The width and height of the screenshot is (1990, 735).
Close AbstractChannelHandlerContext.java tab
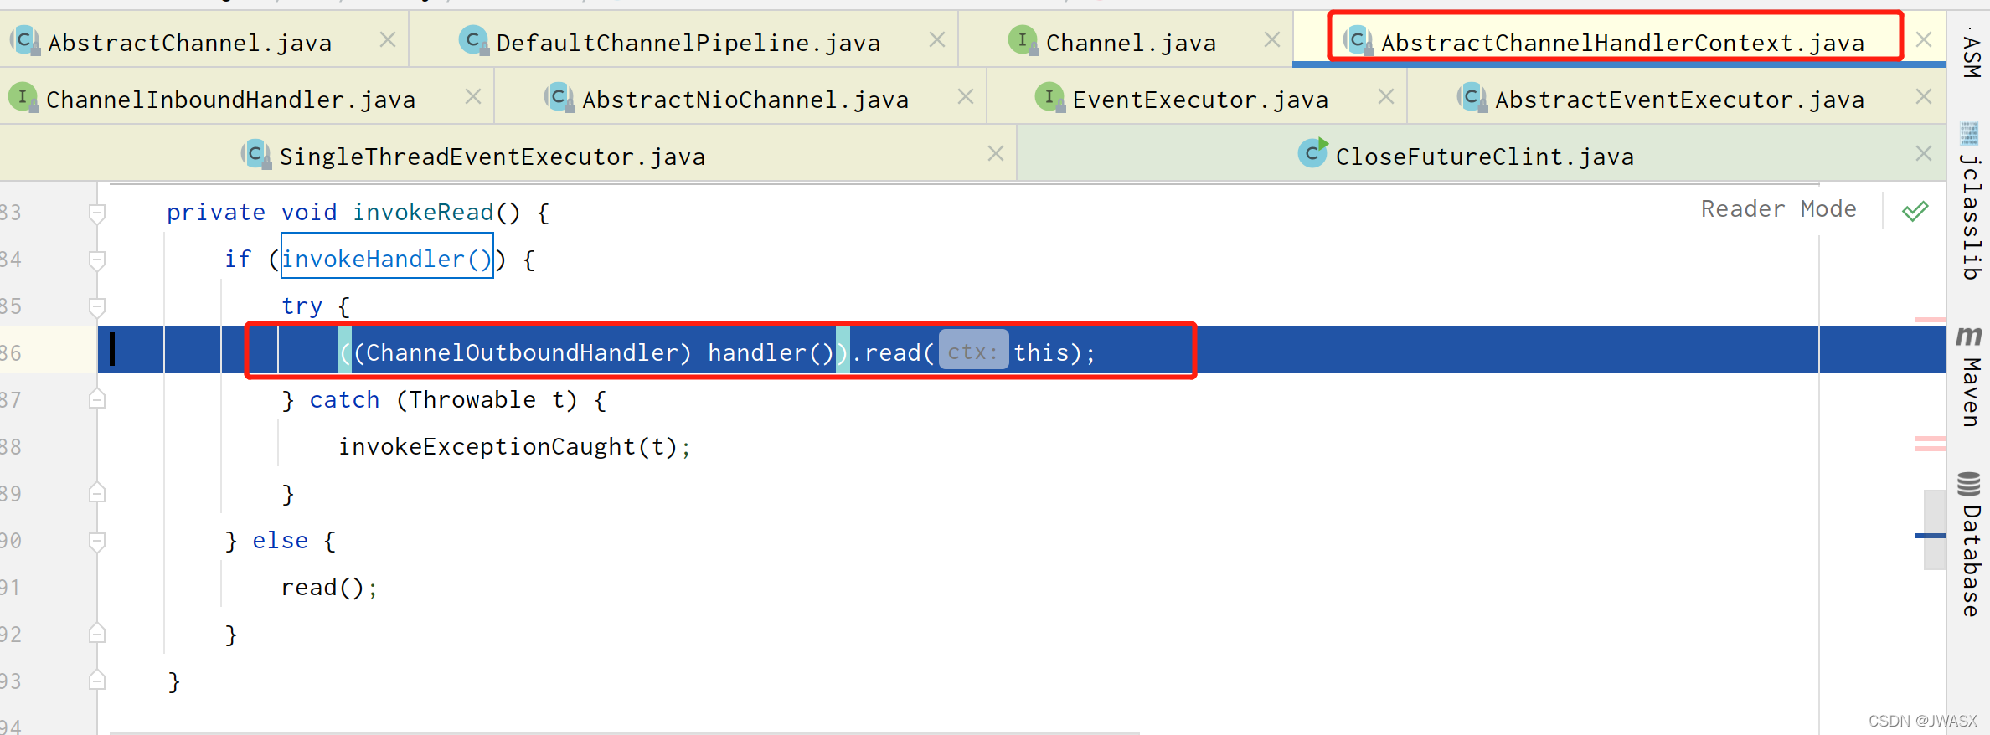pos(1924,39)
